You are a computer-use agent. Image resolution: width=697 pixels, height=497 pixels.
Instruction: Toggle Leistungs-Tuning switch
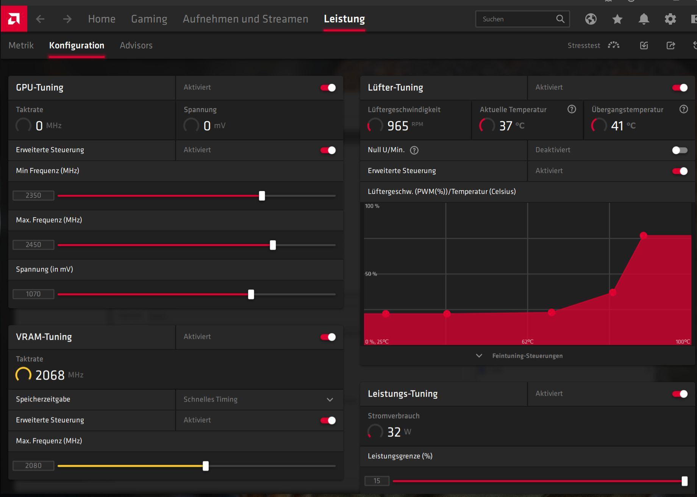680,394
